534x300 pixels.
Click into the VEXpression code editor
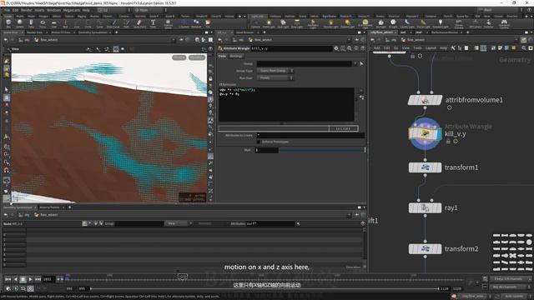click(286, 104)
